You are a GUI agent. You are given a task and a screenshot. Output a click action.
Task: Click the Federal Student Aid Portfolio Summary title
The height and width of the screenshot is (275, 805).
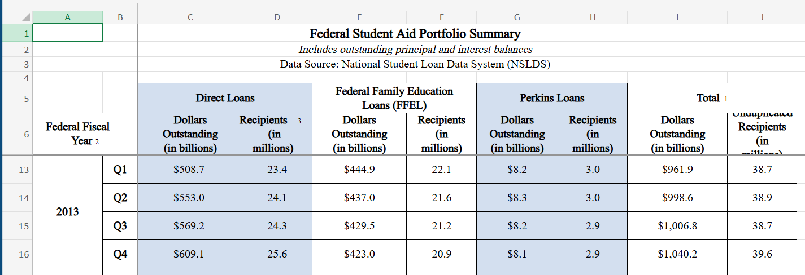pyautogui.click(x=415, y=34)
